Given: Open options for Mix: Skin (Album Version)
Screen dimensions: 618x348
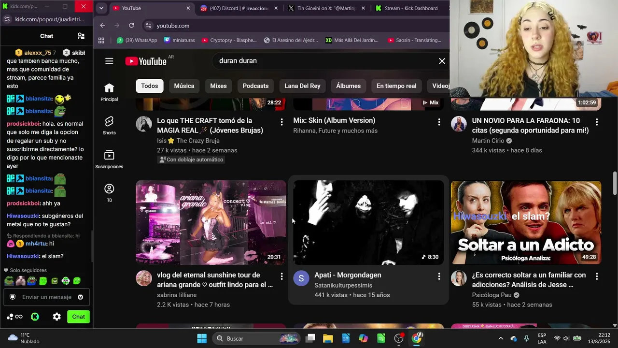Looking at the screenshot, I should click(439, 122).
